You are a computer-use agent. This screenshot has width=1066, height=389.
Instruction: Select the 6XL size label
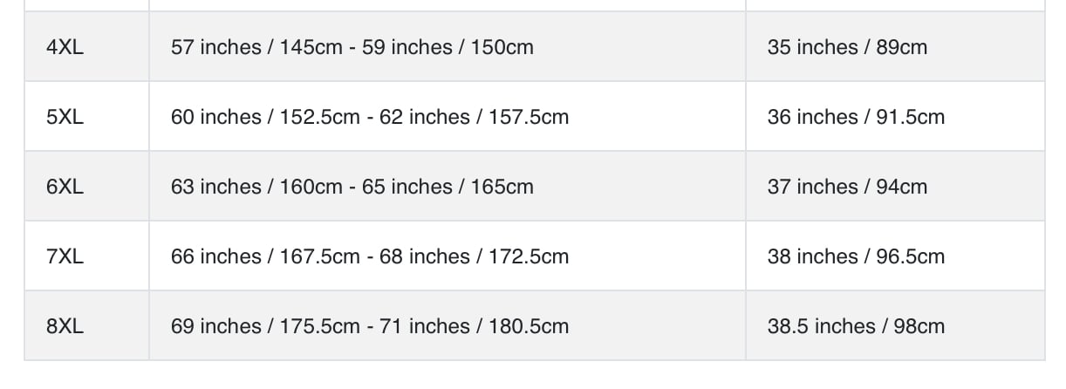click(x=65, y=187)
